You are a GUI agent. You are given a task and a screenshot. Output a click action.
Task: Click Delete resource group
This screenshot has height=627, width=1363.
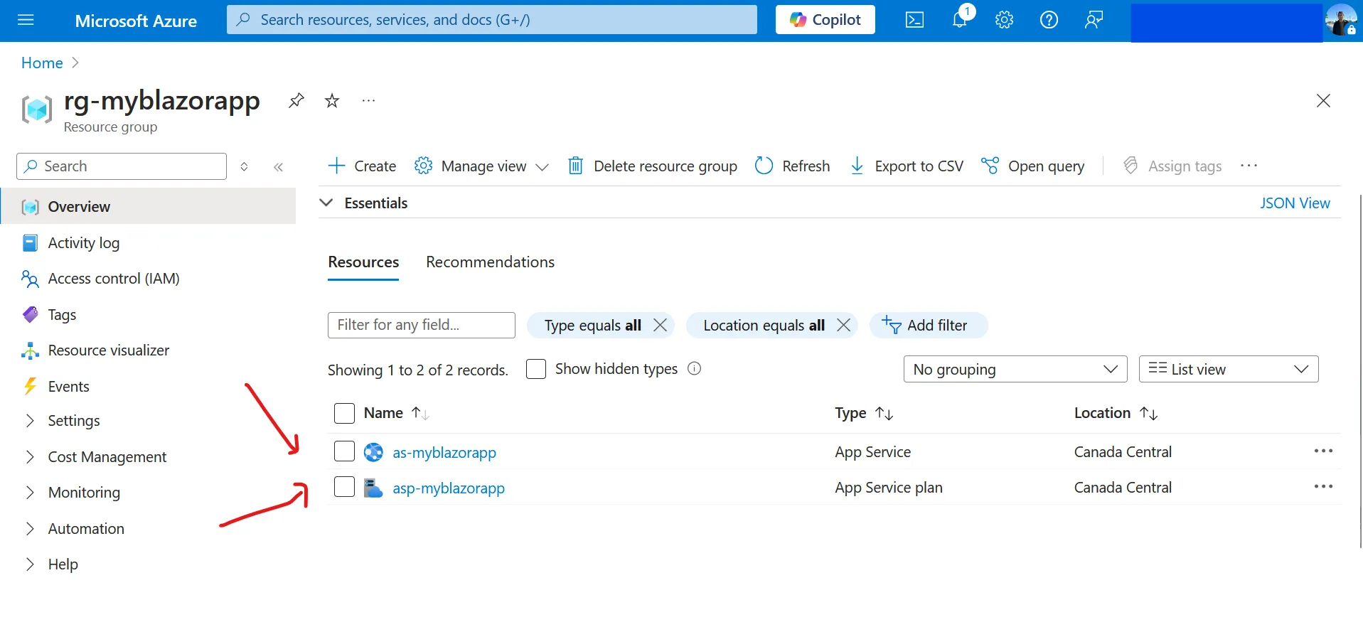click(x=652, y=166)
